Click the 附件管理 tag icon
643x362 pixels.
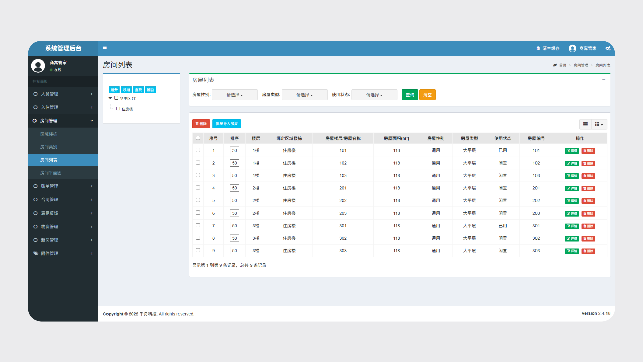click(x=36, y=253)
